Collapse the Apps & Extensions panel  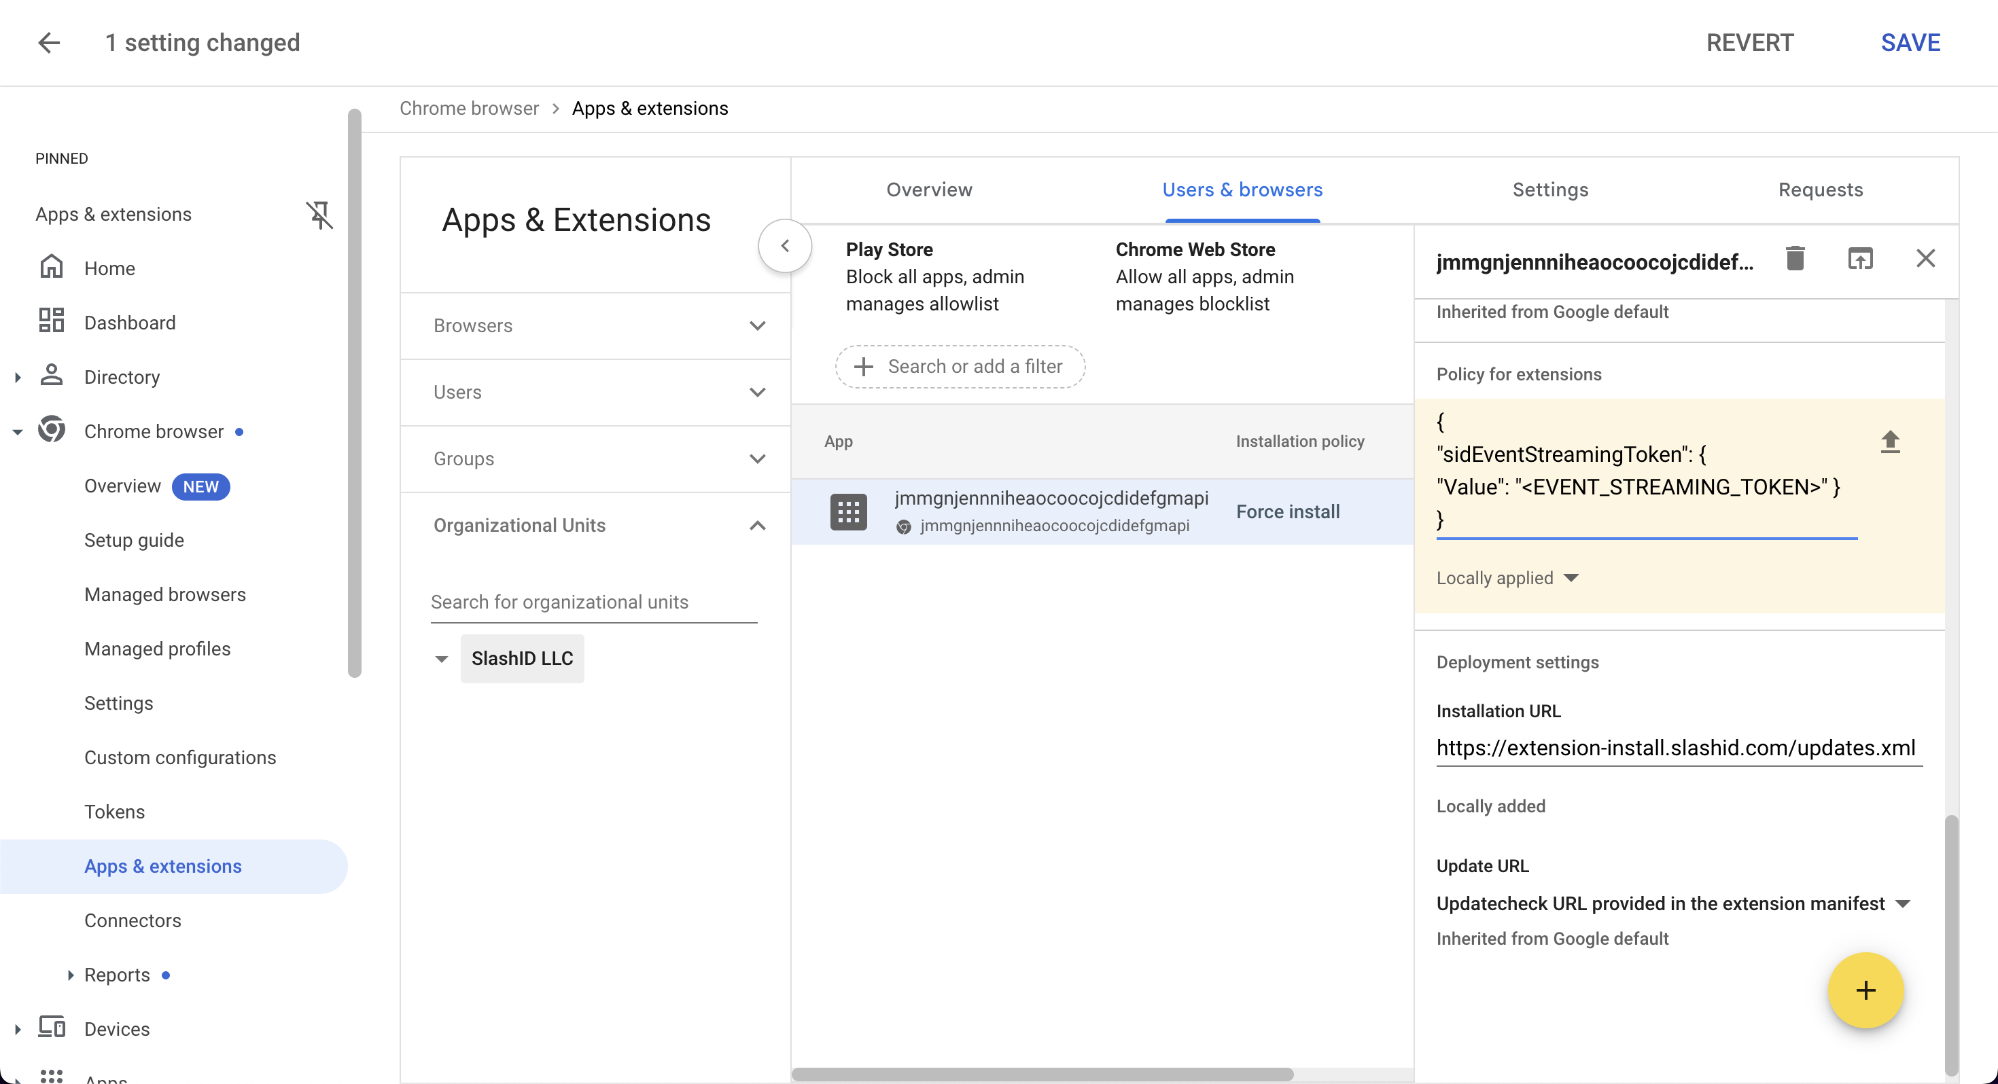tap(784, 245)
